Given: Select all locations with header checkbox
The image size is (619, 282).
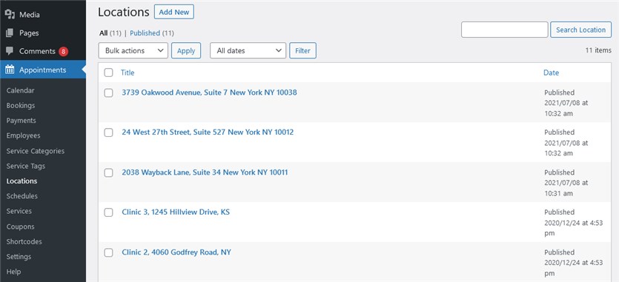Looking at the screenshot, I should point(108,73).
